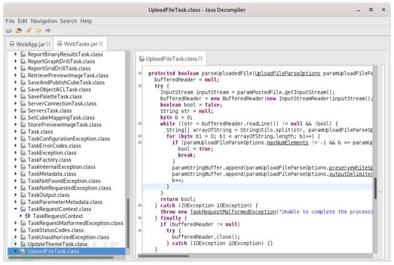
Task: Expand the TaskRequestContext inner class node
Action: click(x=21, y=216)
